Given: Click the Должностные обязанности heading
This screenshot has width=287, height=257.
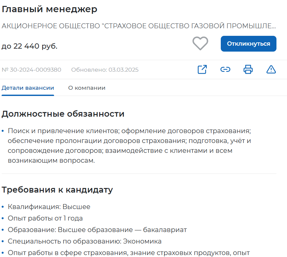Looking at the screenshot, I should (63, 114).
